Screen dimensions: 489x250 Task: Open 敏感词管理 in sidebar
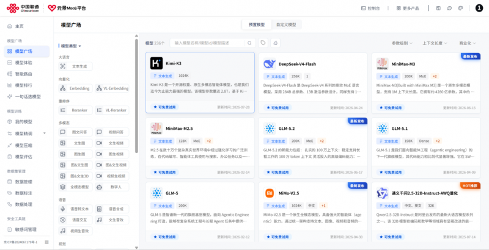click(x=26, y=229)
